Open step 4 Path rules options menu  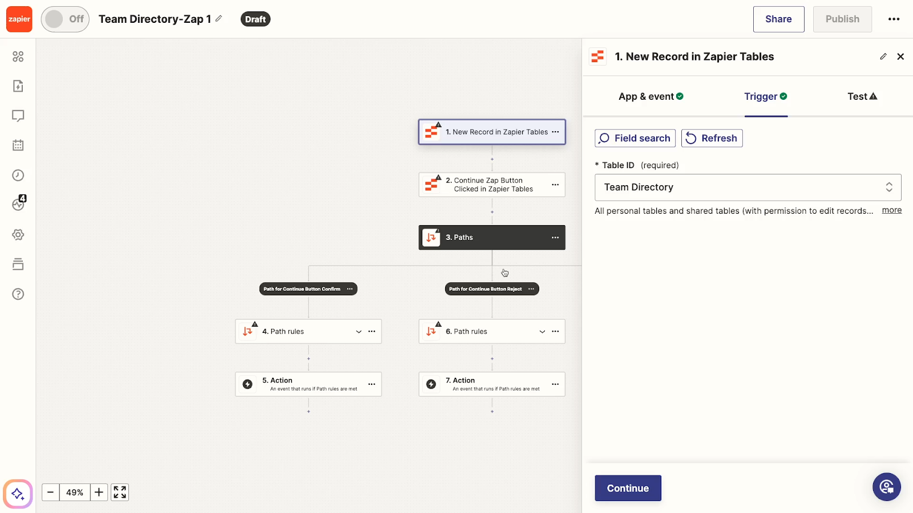pyautogui.click(x=372, y=331)
